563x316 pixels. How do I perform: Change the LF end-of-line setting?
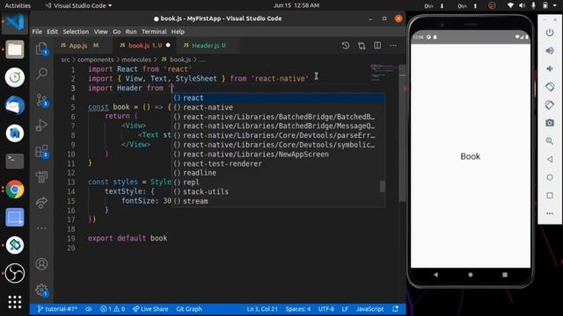click(345, 309)
